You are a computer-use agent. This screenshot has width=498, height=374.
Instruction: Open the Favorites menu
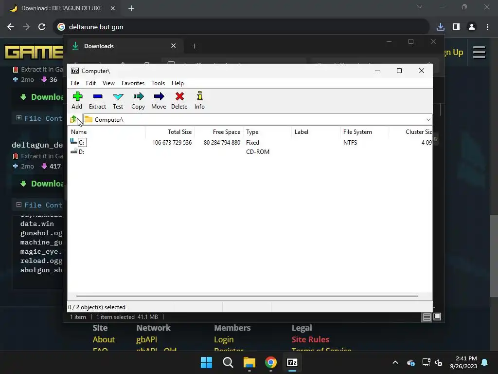tap(133, 83)
